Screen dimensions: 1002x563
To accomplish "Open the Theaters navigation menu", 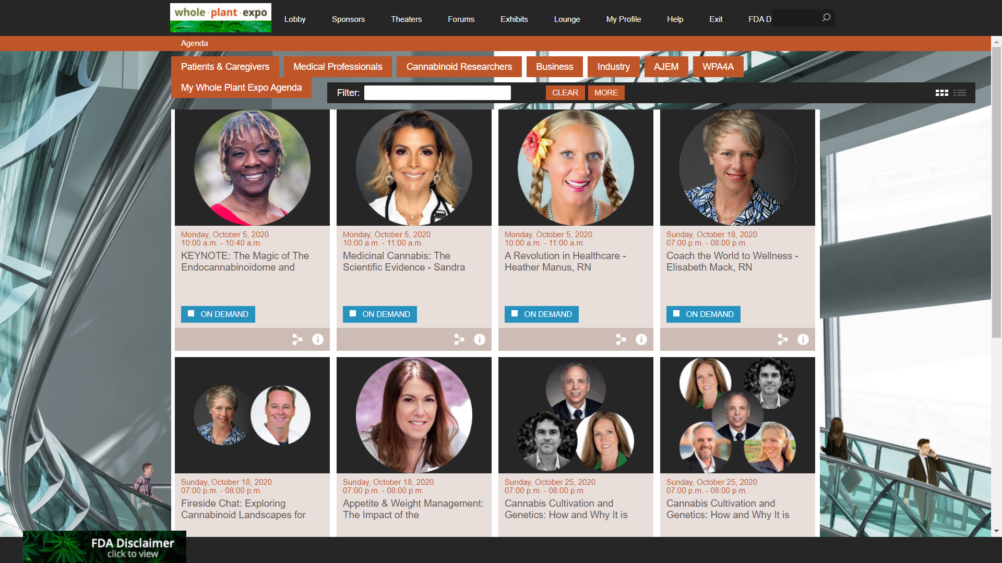I will click(x=406, y=19).
